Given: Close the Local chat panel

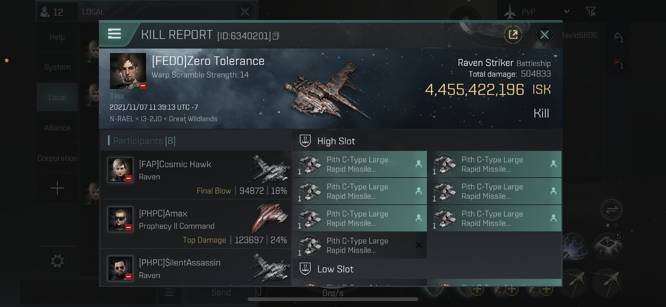Looking at the screenshot, I should point(245,12).
